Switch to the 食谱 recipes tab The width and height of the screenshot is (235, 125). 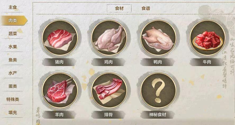(x=146, y=8)
